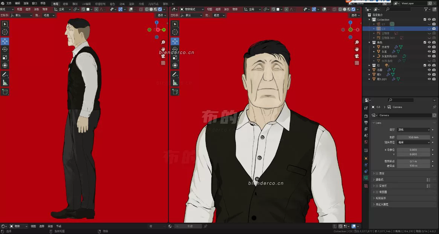Open Output properties tab icon
This screenshot has height=234, width=439.
click(x=366, y=122)
